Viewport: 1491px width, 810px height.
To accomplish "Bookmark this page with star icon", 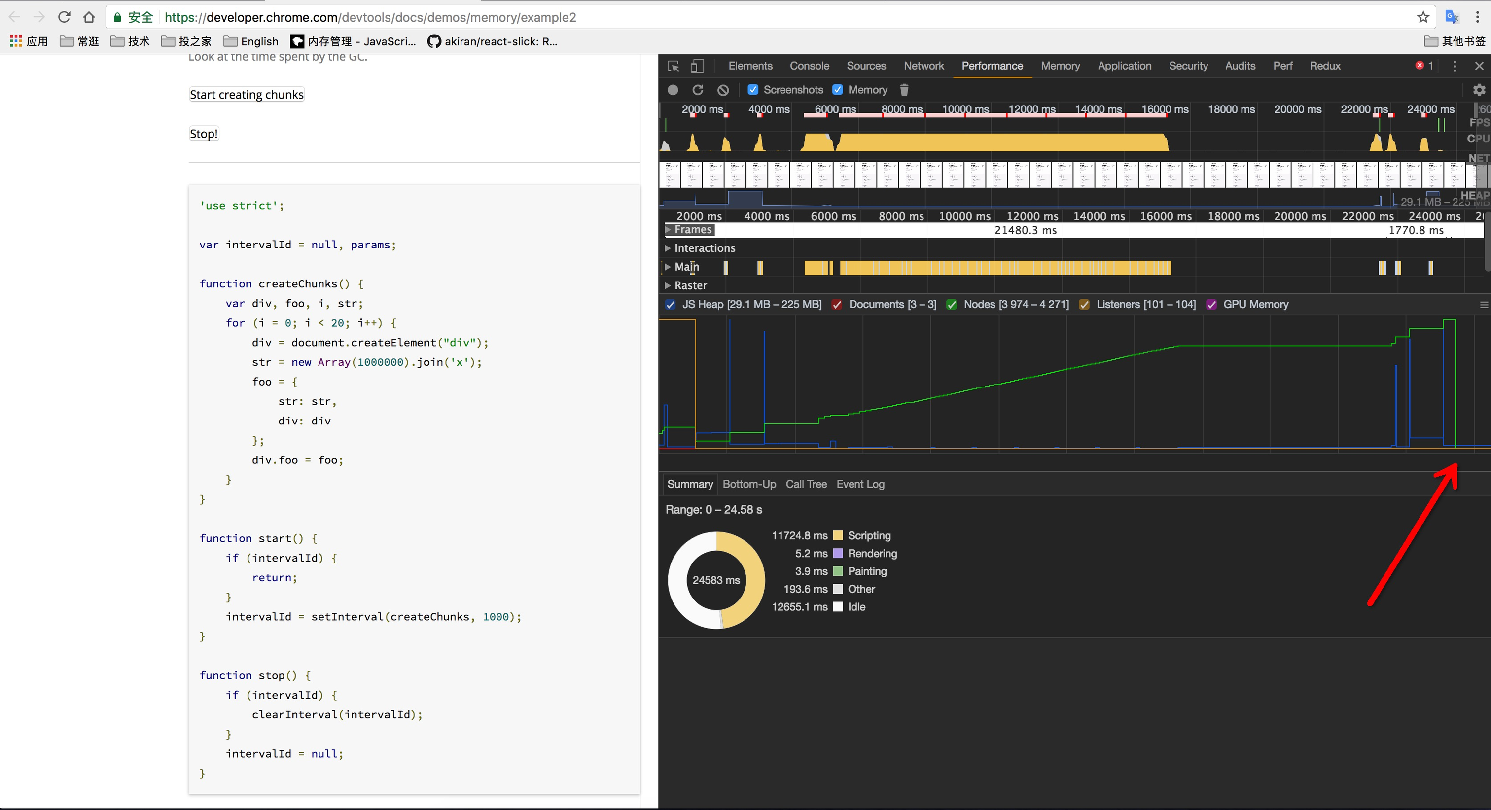I will pyautogui.click(x=1422, y=17).
